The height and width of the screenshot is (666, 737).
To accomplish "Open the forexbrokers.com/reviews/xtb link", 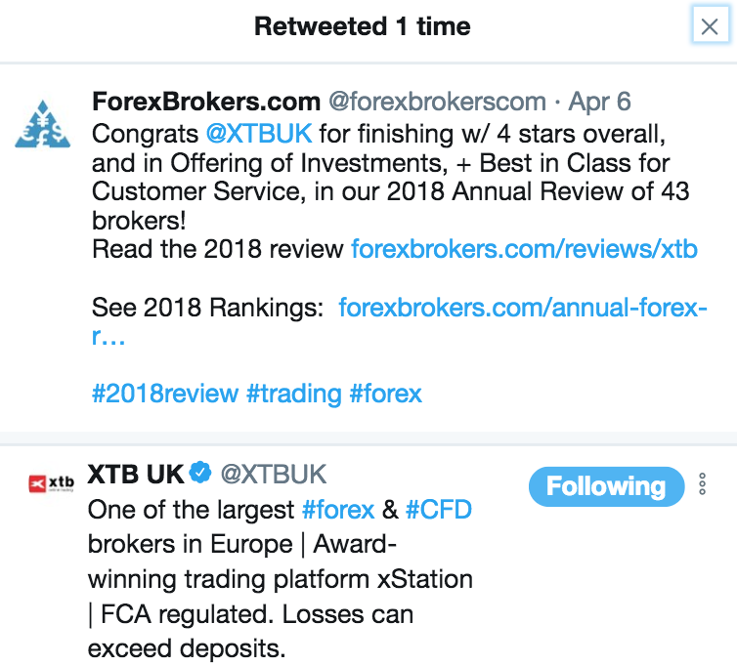I will (524, 249).
